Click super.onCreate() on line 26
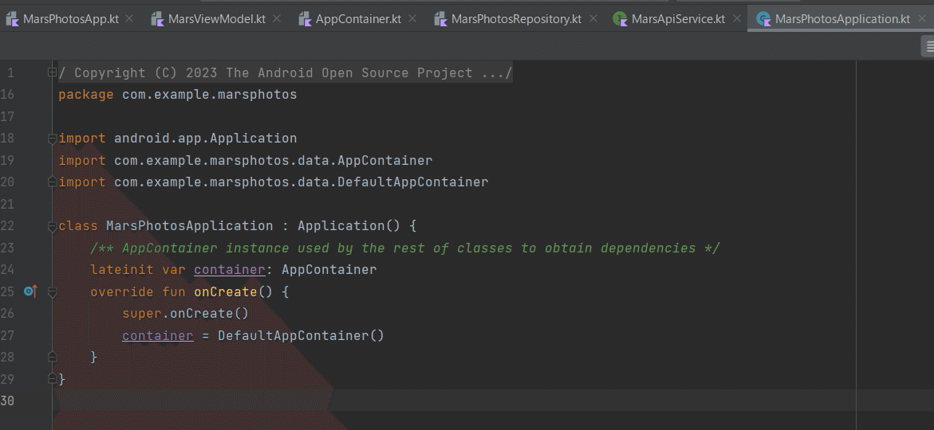Screen dimensions: 934x430 pyautogui.click(x=185, y=314)
